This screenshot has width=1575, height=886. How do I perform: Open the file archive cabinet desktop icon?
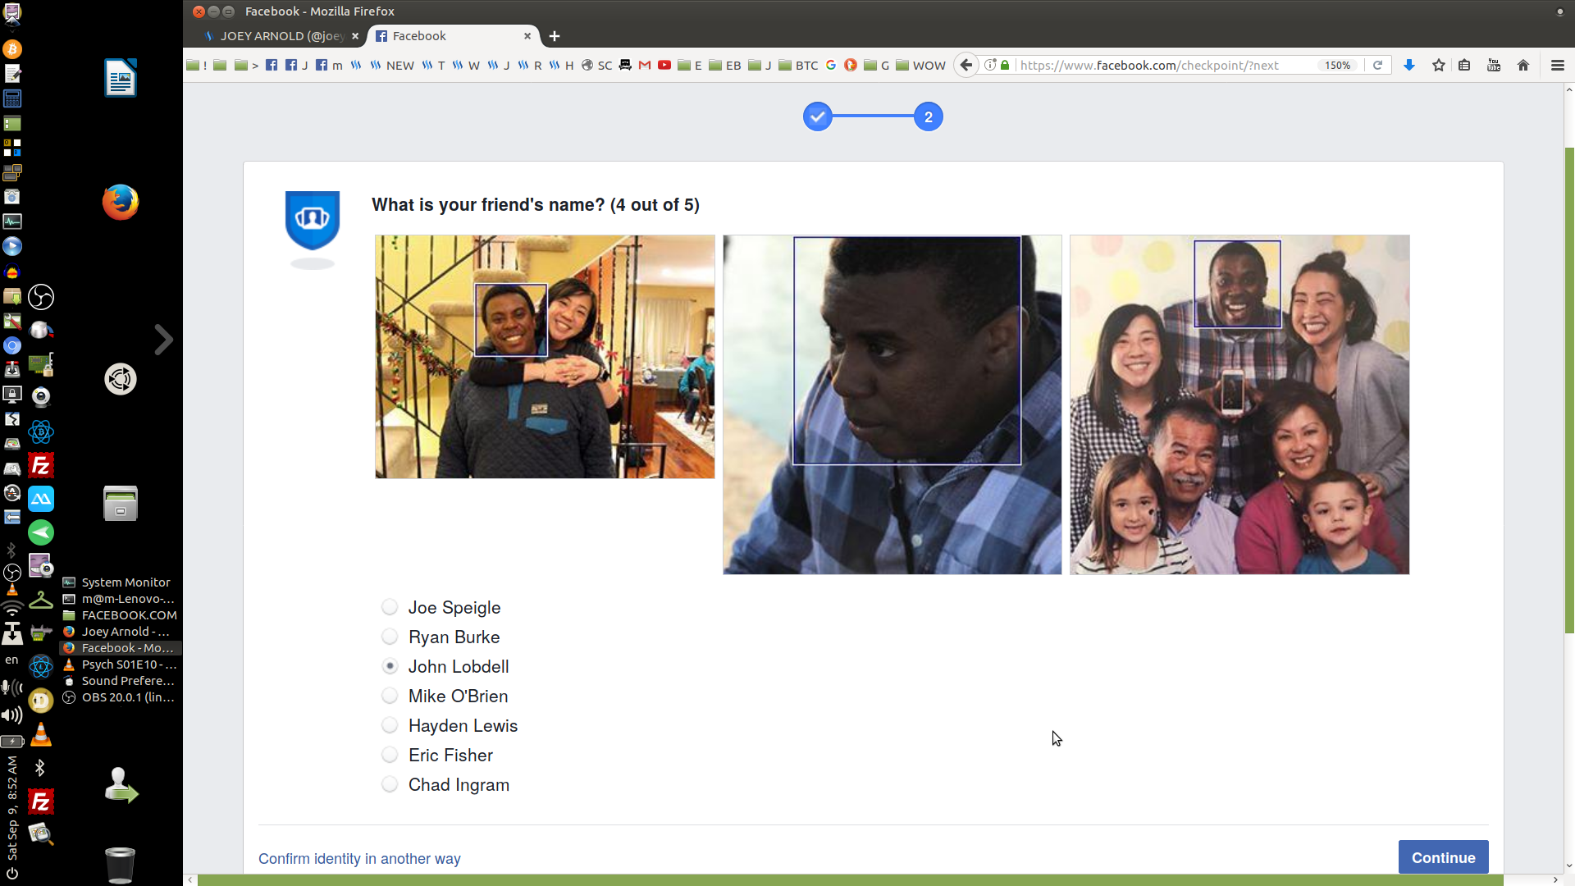point(121,504)
